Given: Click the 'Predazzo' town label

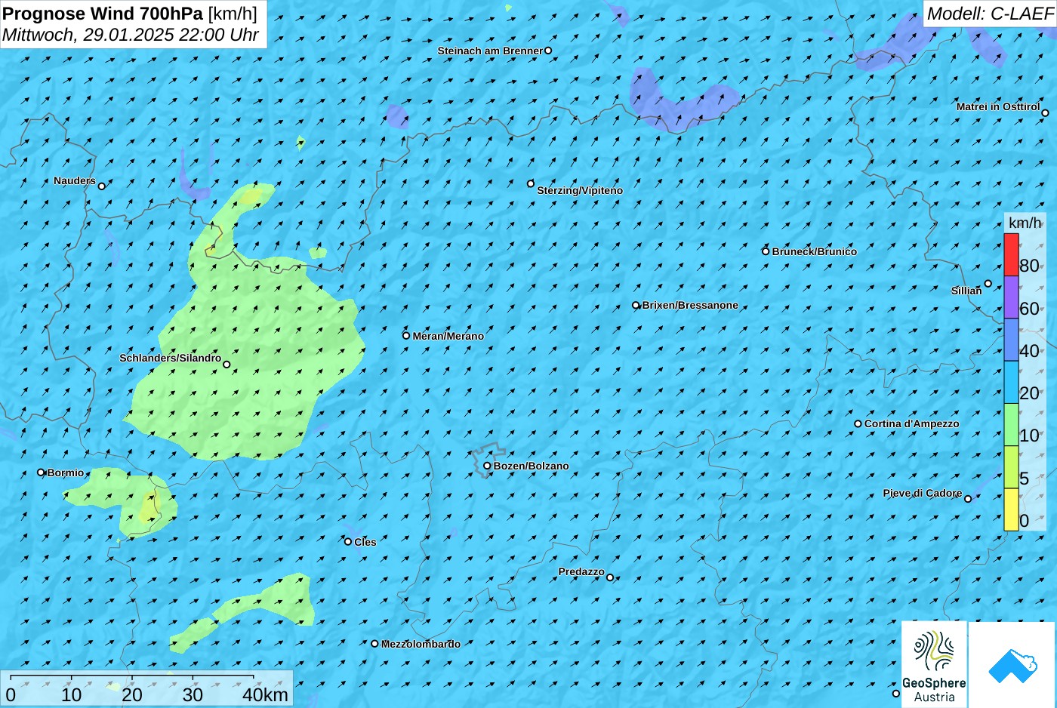Looking at the screenshot, I should tap(581, 571).
